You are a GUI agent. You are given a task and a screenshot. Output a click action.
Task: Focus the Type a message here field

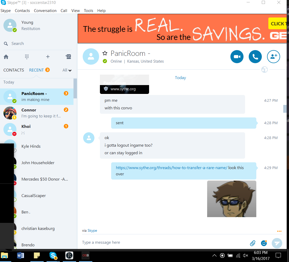(x=164, y=242)
